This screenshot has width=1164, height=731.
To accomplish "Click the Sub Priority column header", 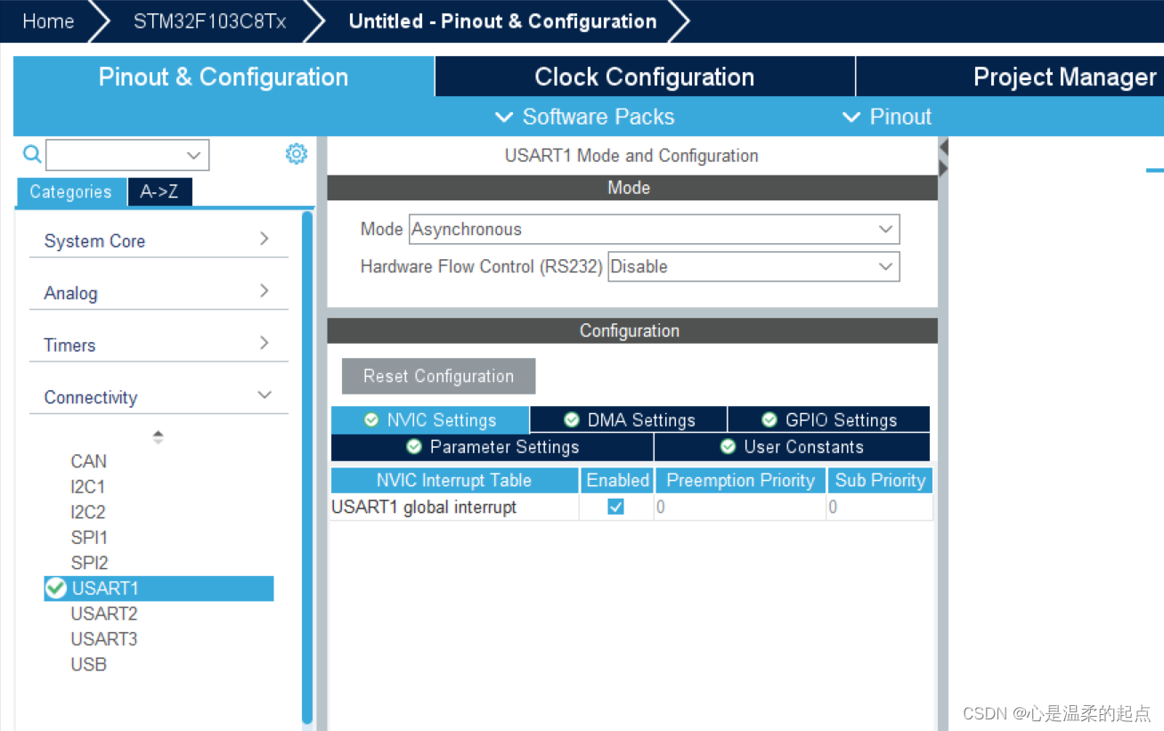I will click(x=880, y=480).
